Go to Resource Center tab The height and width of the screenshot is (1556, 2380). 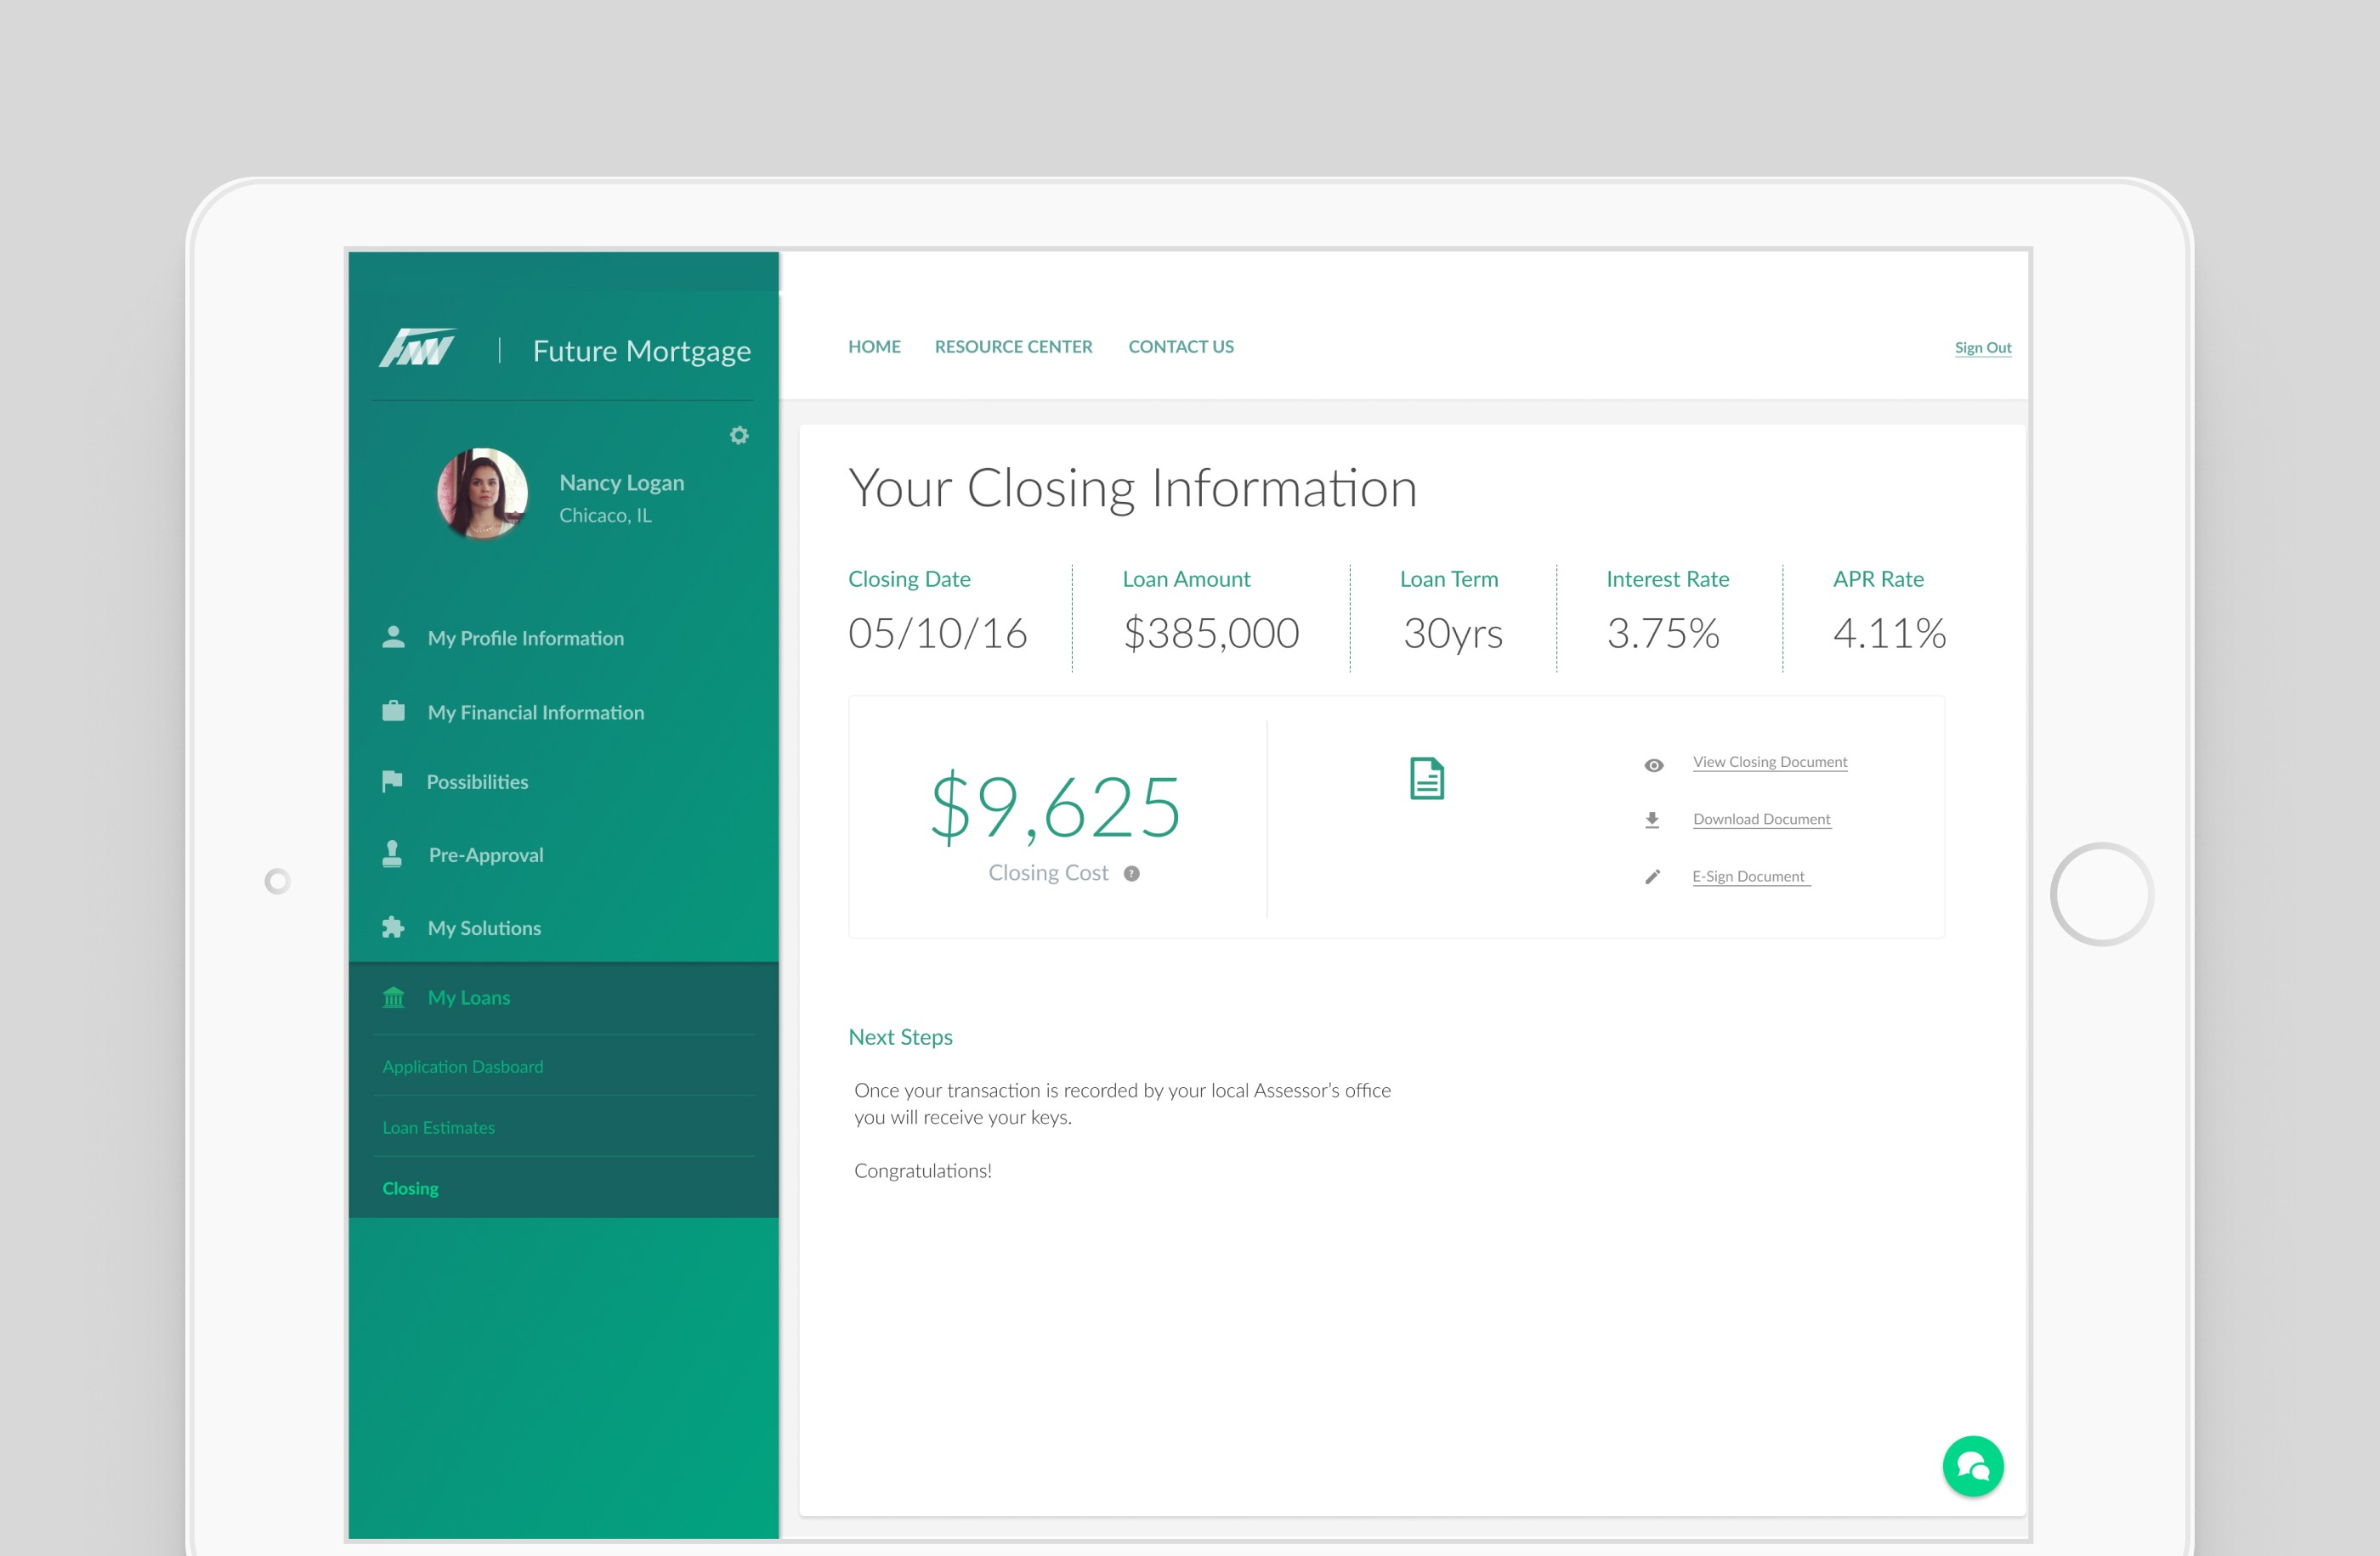tap(1013, 347)
